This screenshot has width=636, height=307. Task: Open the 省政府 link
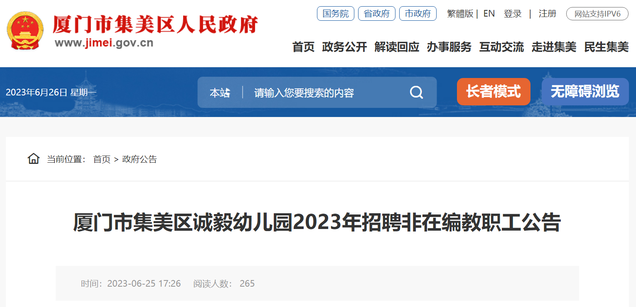click(x=377, y=14)
